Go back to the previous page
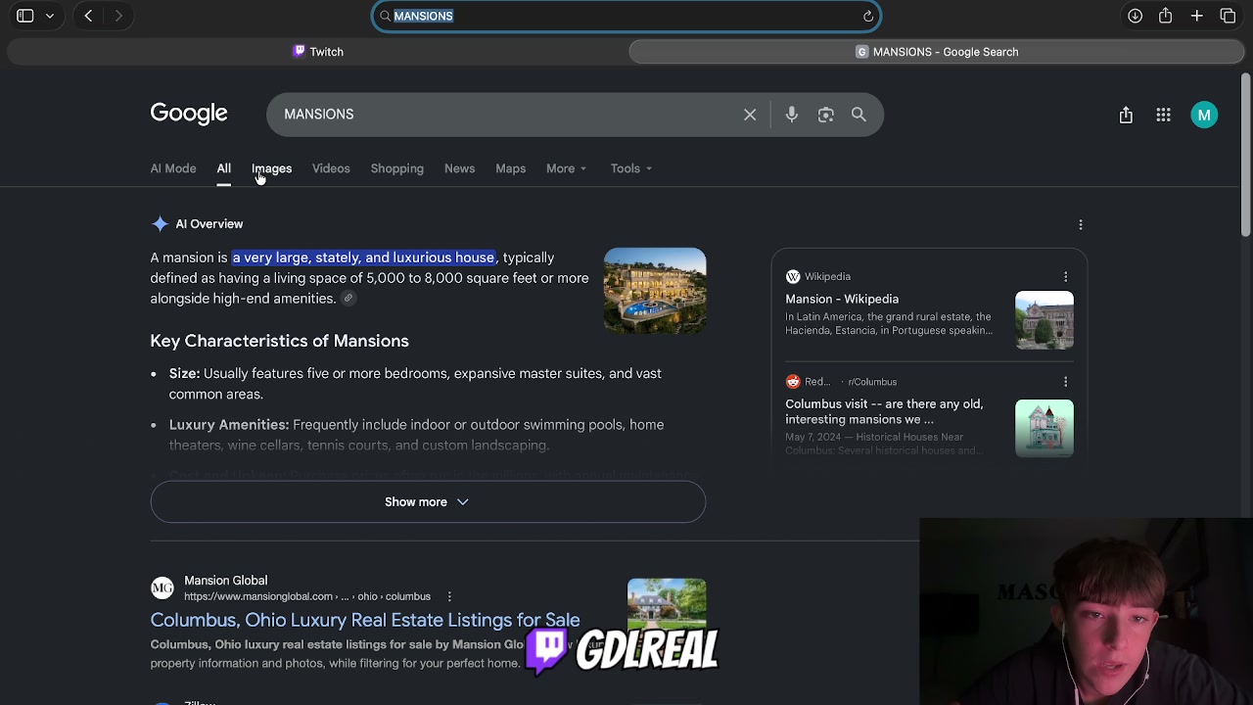 click(88, 16)
